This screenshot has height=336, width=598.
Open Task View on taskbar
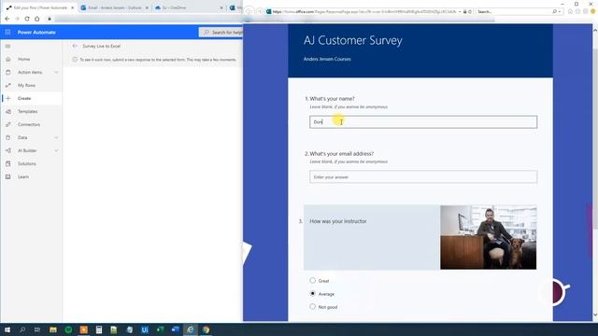pyautogui.click(x=37, y=329)
